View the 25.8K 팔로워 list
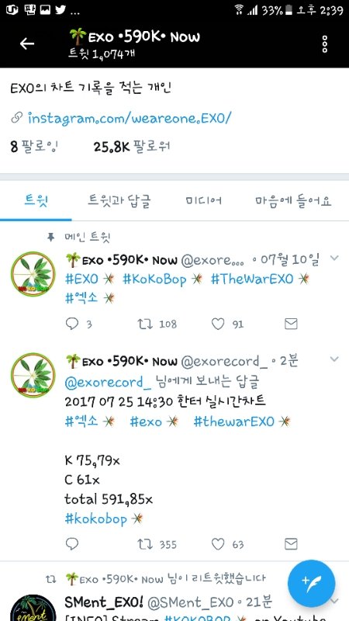Screen dimensions: 349x621 tap(132, 147)
